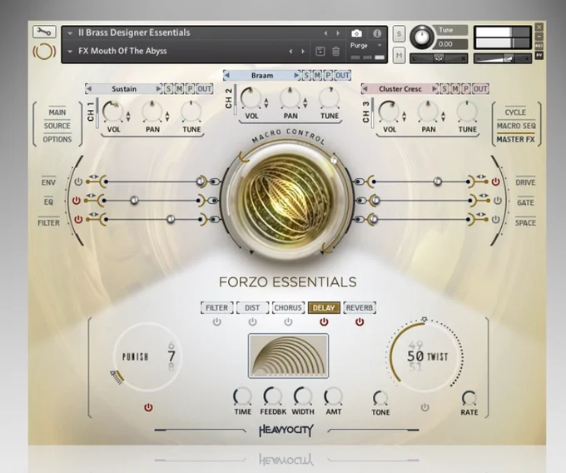Turn off the REVERB effect power icon
This screenshot has width=566, height=473.
360,321
